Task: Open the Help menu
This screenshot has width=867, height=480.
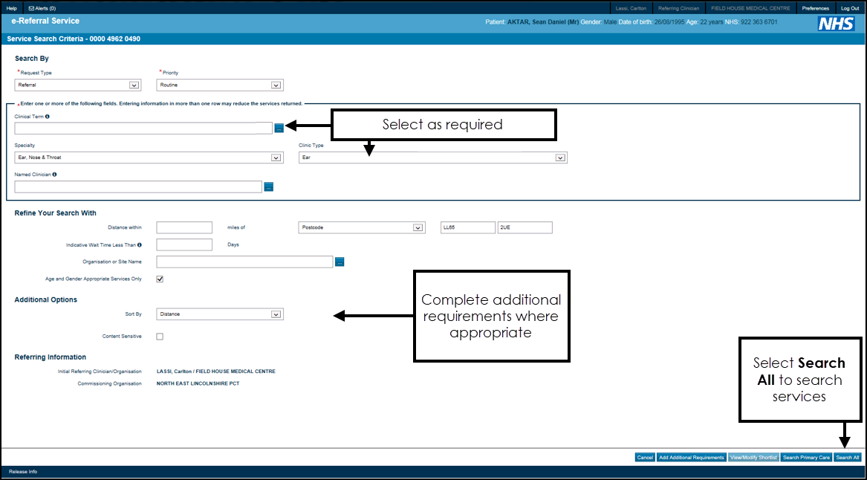Action: click(x=11, y=7)
